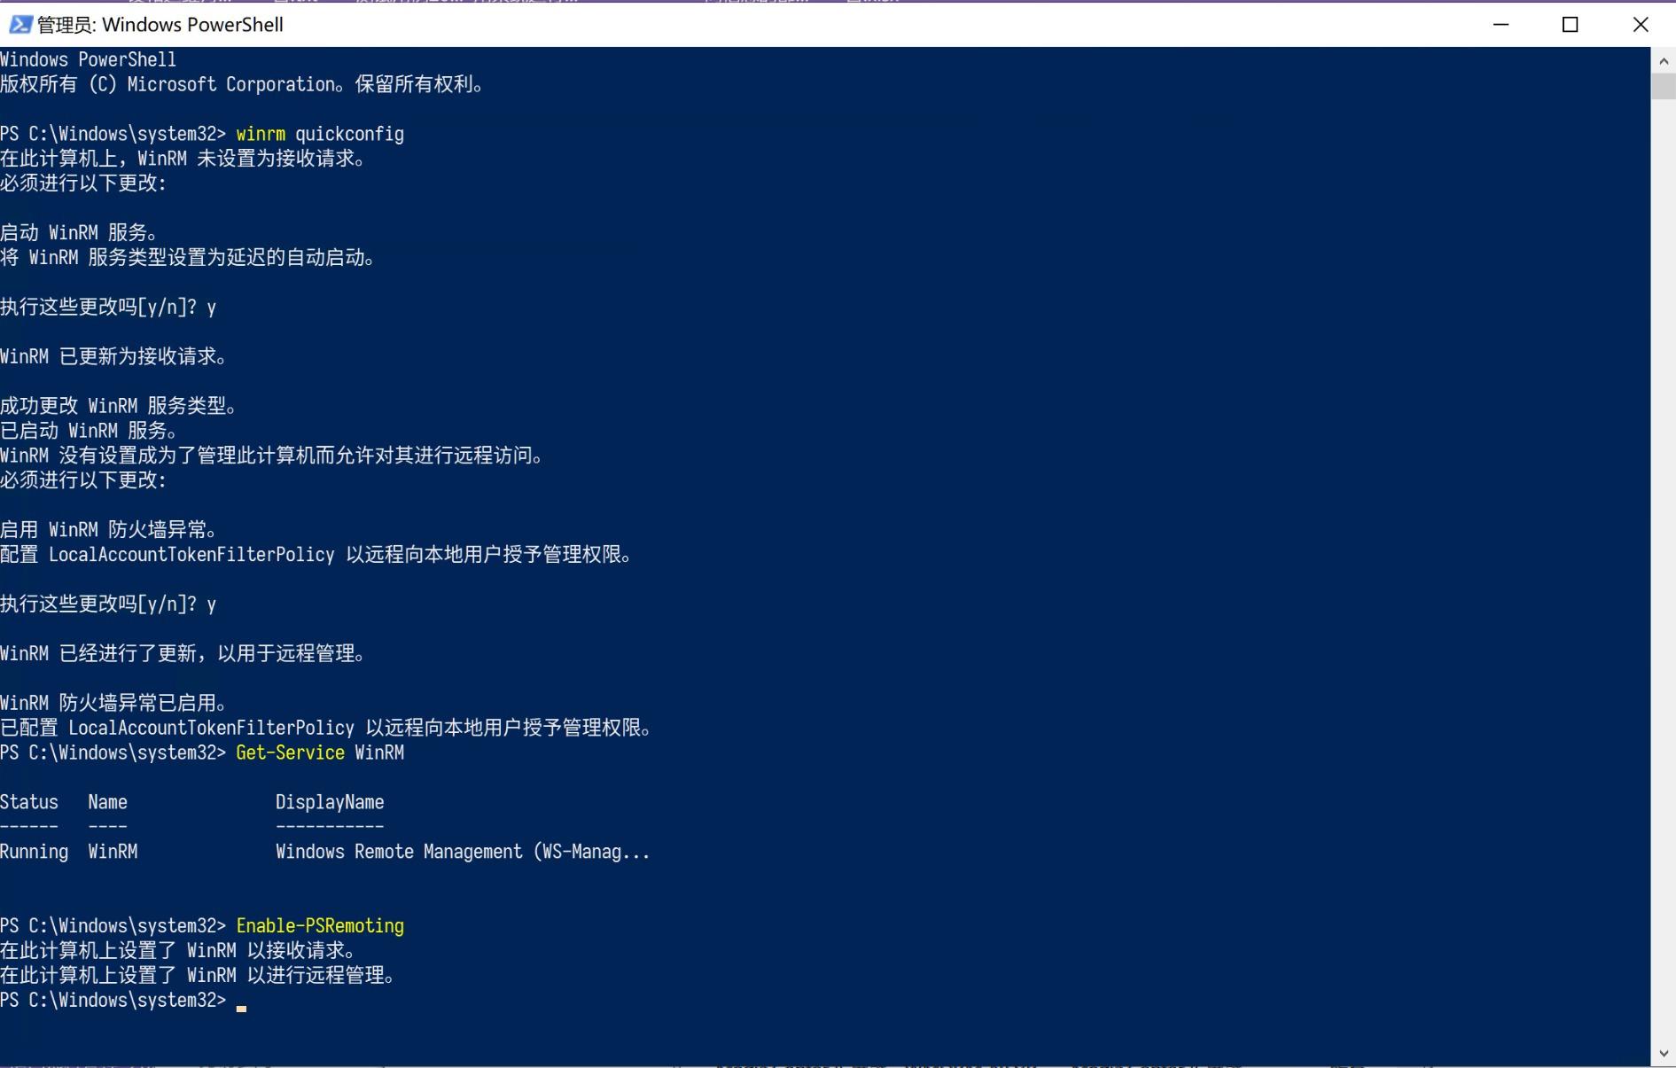Click the "Status" column header
1676x1068 pixels.
pyautogui.click(x=29, y=802)
